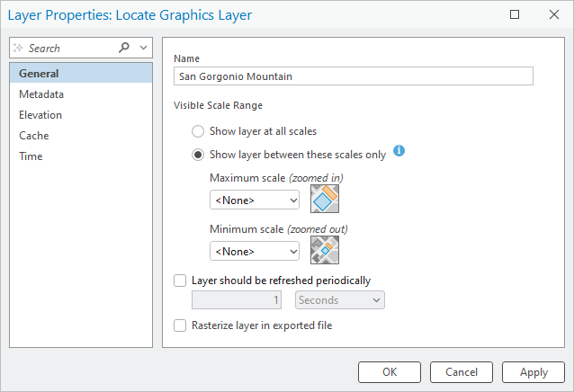Click the Apply button
The height and width of the screenshot is (392, 574).
coord(534,371)
